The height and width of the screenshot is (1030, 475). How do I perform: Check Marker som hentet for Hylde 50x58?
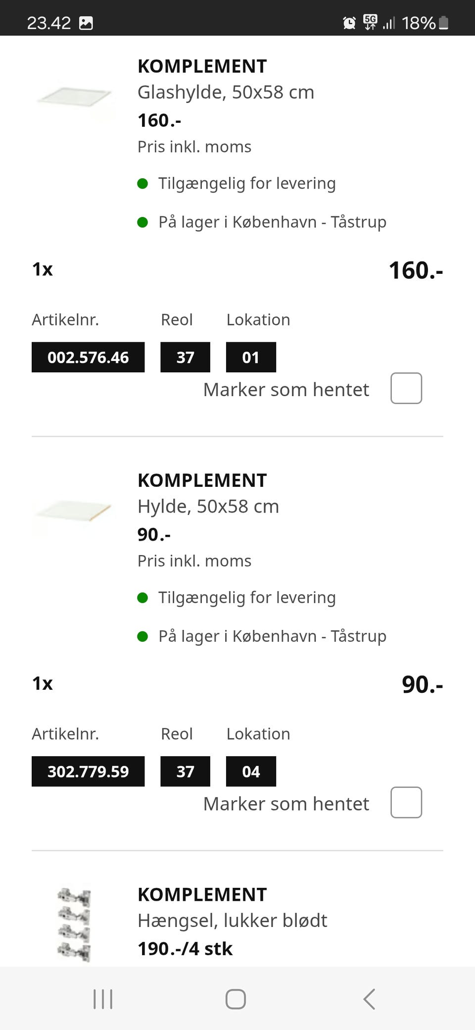pyautogui.click(x=406, y=802)
